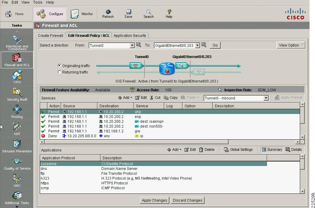Expand more tasks with bottom arrow

click(x=17, y=207)
